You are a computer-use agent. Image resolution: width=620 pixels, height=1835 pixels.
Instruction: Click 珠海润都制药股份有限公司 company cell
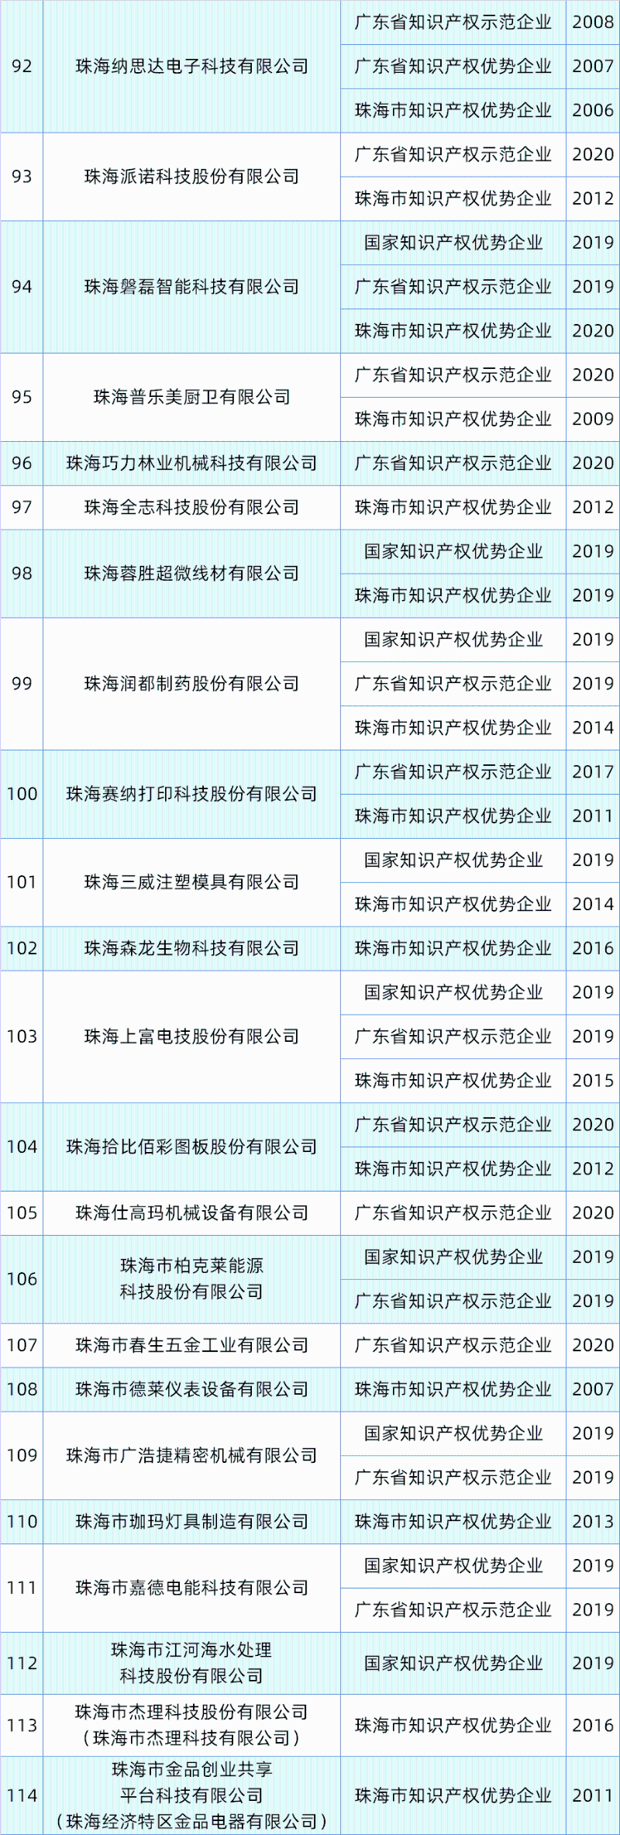(191, 684)
